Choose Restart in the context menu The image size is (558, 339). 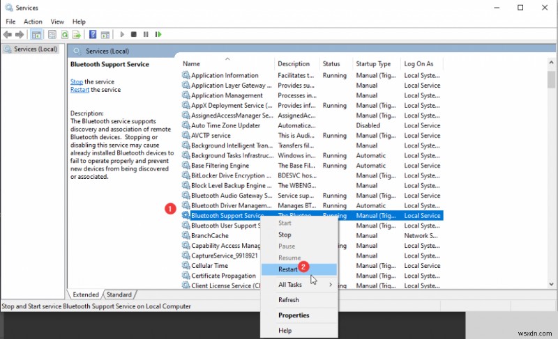click(299, 269)
